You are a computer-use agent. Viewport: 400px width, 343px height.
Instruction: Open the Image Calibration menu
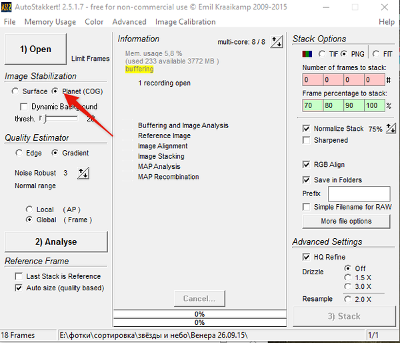tap(187, 22)
